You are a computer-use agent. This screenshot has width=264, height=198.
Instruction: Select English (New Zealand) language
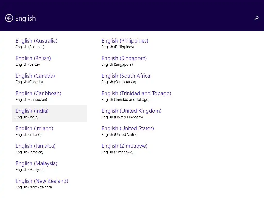(42, 181)
